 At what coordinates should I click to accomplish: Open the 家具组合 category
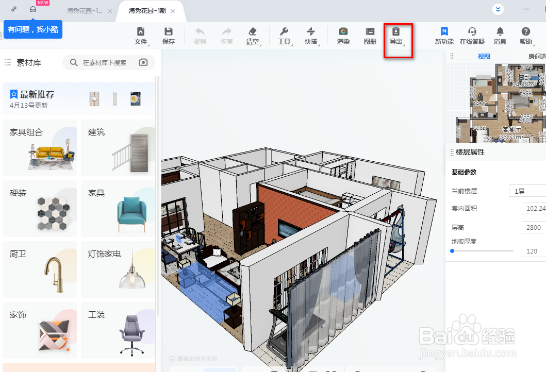click(40, 148)
